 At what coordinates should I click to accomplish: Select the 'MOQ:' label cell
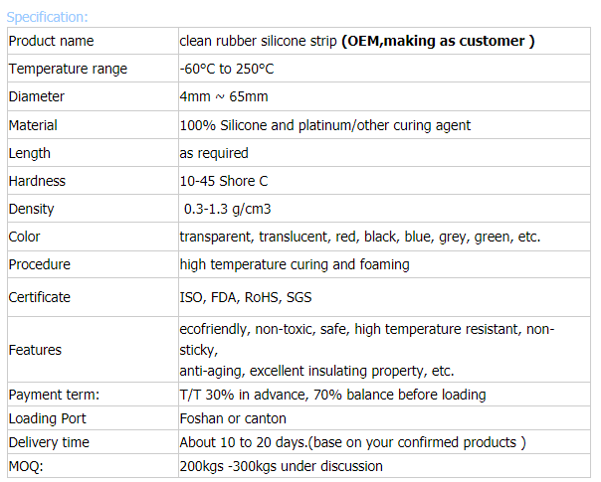point(93,466)
